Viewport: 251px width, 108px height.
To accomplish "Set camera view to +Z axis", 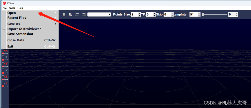I will [5, 78].
